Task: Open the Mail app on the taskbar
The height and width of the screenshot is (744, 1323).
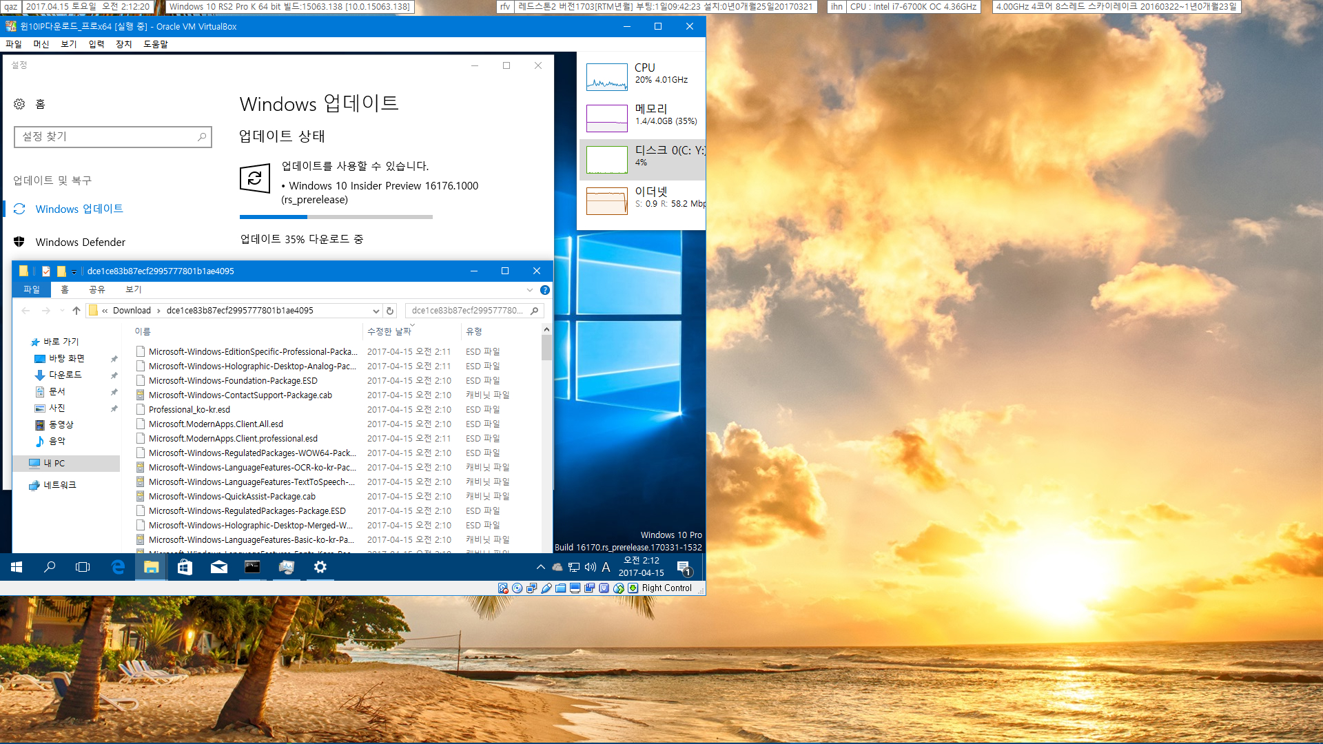Action: point(218,567)
